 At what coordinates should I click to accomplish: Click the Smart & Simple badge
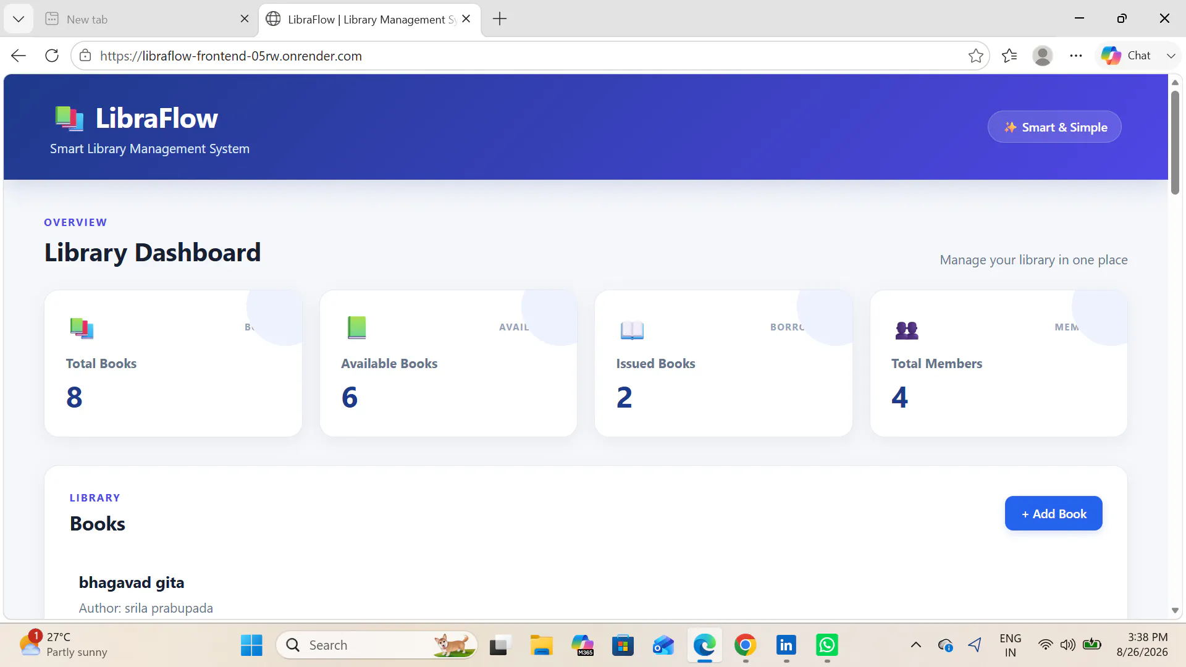[1054, 127]
